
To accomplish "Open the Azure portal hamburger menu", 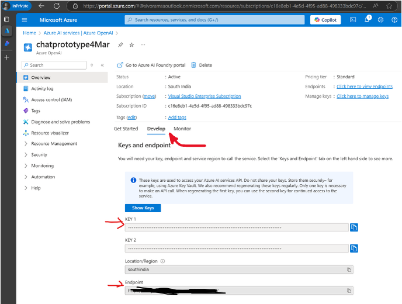I will coord(25,20).
